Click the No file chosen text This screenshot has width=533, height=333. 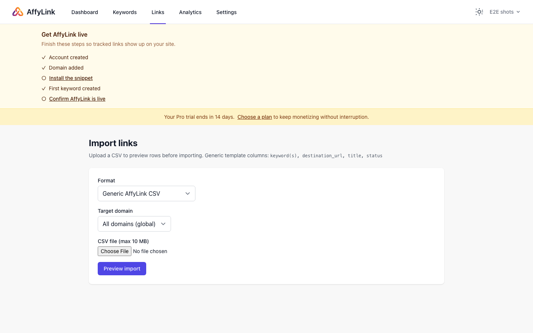pyautogui.click(x=150, y=251)
